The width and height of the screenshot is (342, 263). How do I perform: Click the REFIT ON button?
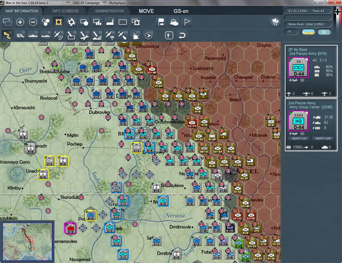pos(299,139)
